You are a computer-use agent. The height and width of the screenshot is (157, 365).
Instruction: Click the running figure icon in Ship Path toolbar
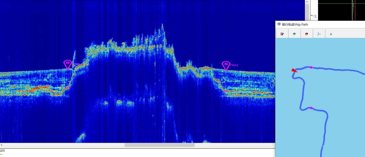[x=331, y=34]
